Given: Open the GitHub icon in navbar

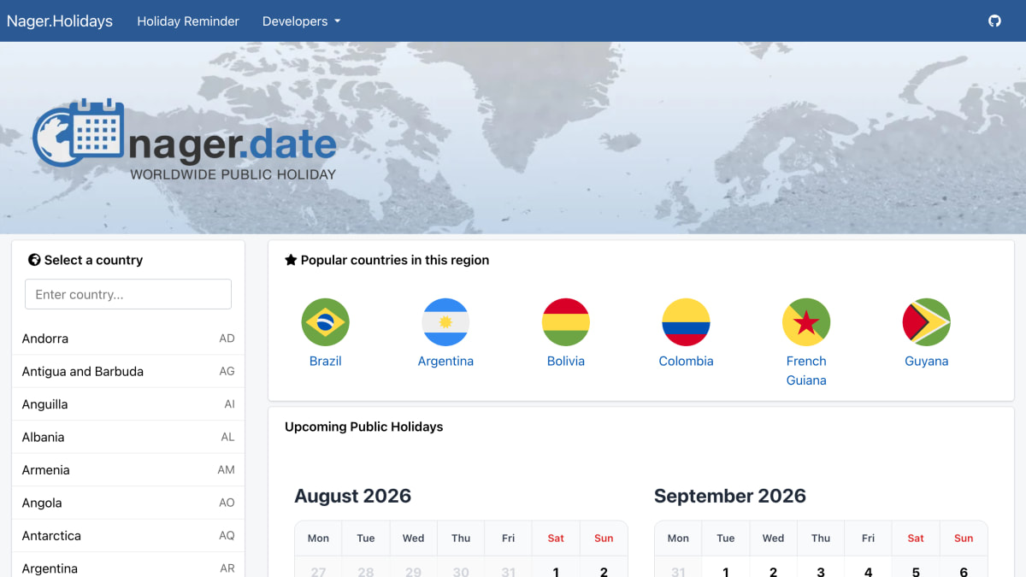Looking at the screenshot, I should click(x=994, y=21).
